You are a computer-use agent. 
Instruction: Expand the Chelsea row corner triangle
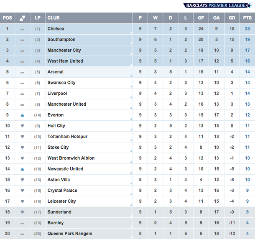coord(131,33)
